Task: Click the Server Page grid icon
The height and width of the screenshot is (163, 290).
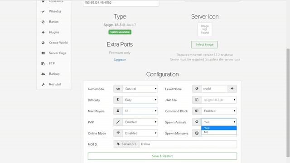Action: [43, 53]
